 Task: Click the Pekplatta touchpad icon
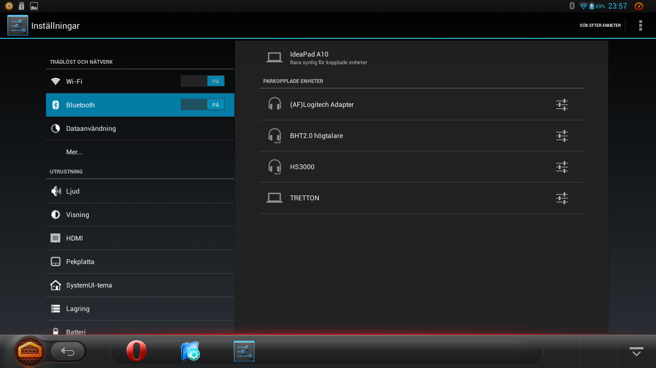tap(56, 262)
